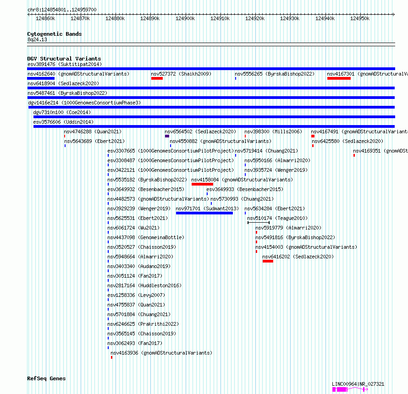Click nsv4169351 variant label

point(380,151)
